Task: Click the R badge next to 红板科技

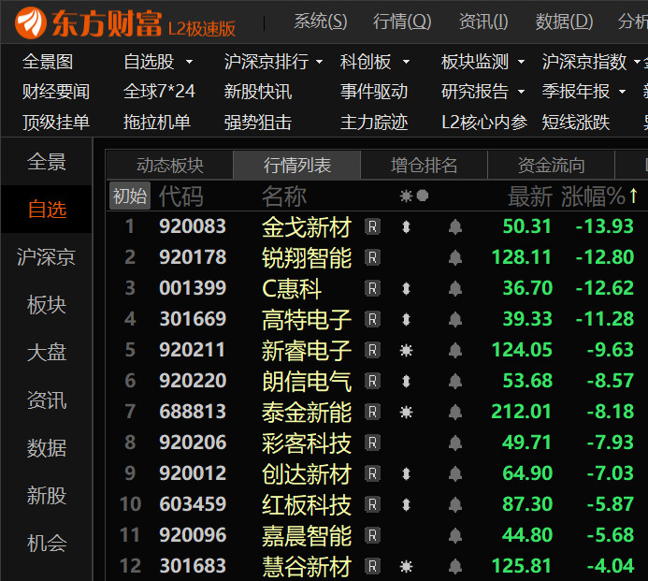Action: coord(372,504)
